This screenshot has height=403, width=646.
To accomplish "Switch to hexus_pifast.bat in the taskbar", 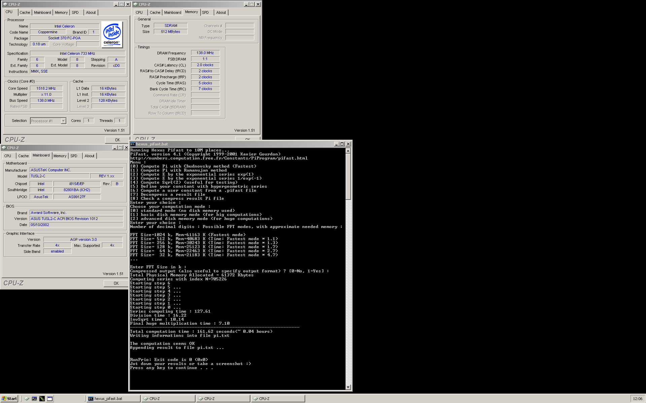I will 113,399.
